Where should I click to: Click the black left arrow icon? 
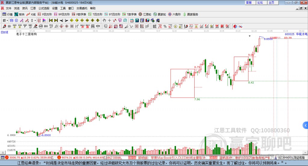coord(61,20)
